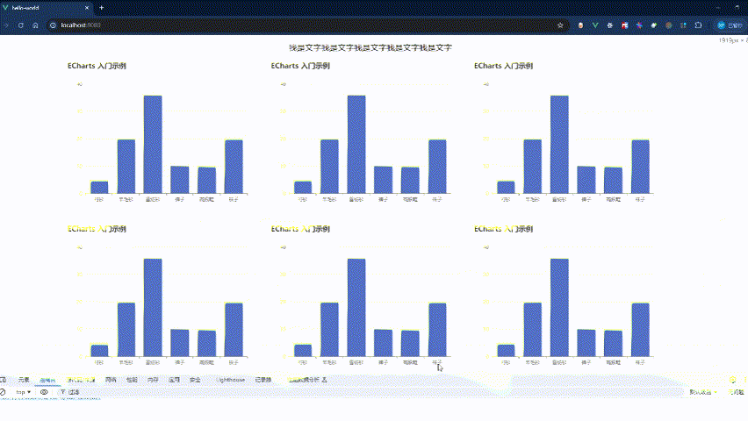Switch to the 网络 DevTools tab
Screen dimensions: 748x421
click(x=111, y=380)
